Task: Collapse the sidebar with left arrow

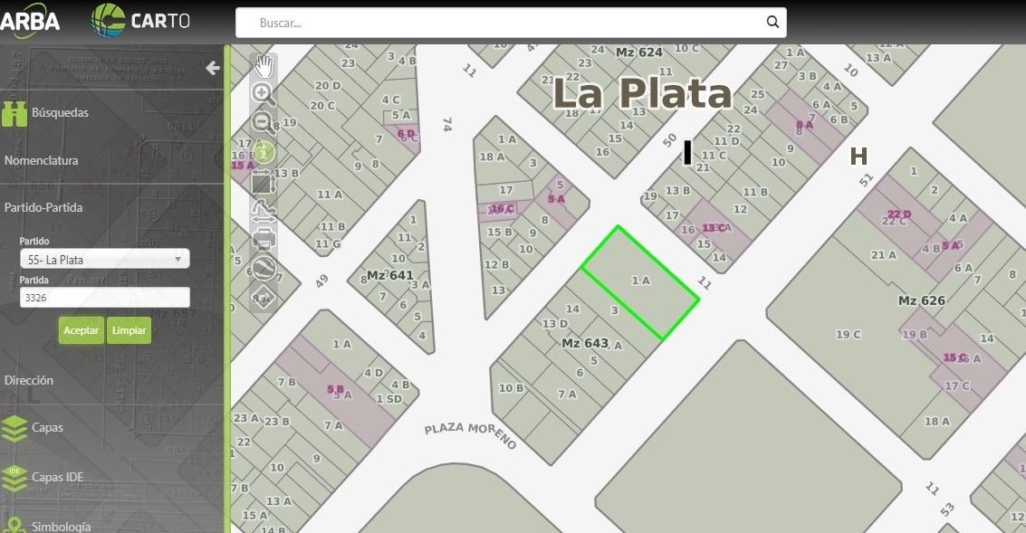Action: coord(213,68)
